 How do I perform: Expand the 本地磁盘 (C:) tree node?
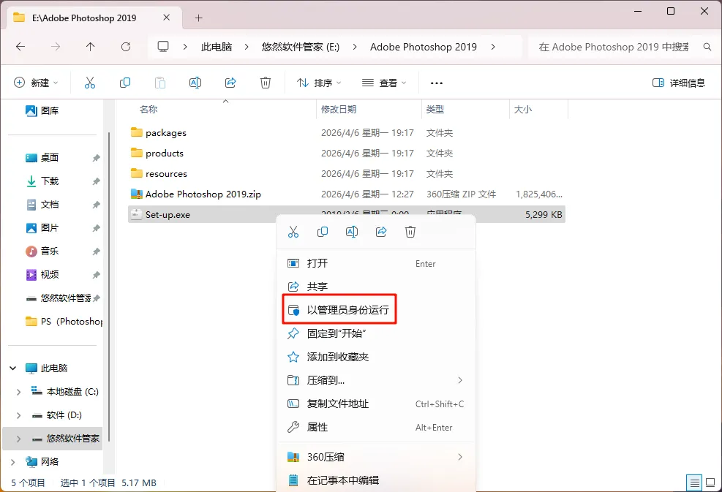coord(18,392)
